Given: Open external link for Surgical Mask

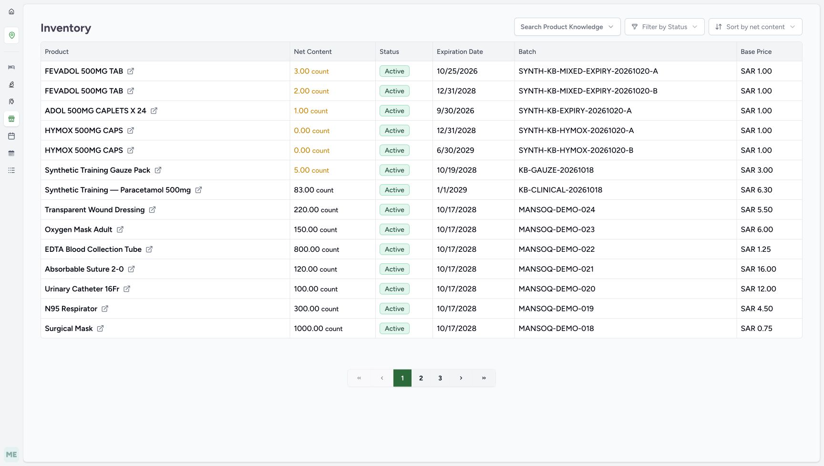Looking at the screenshot, I should [100, 329].
